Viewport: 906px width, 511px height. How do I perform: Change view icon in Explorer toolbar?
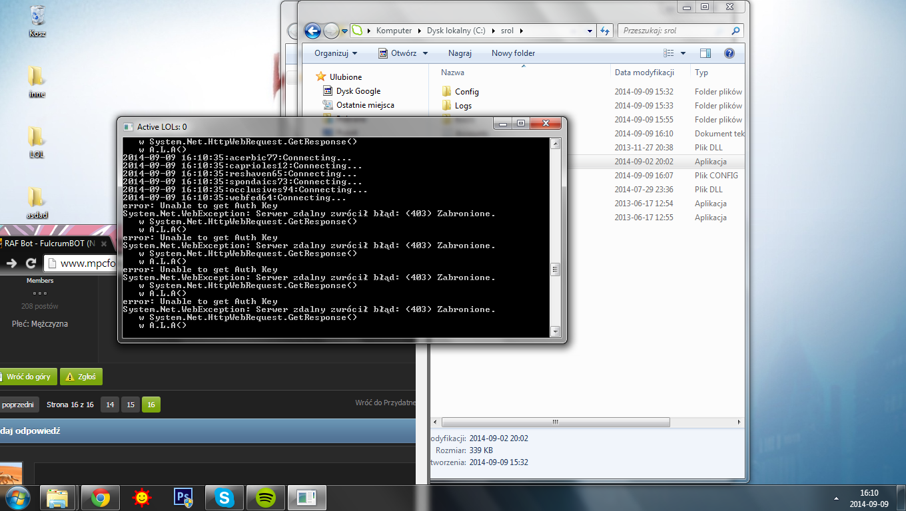pos(670,53)
